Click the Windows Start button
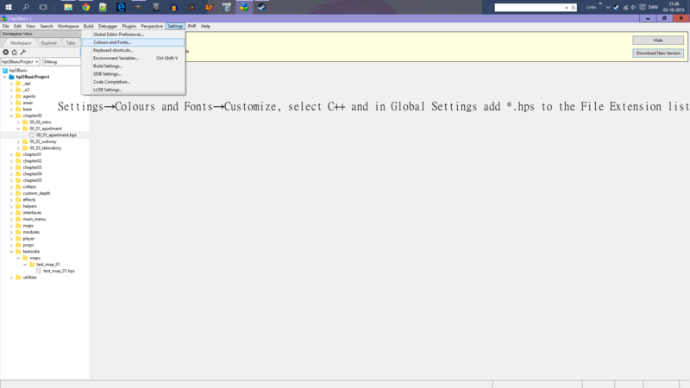 pos(8,7)
